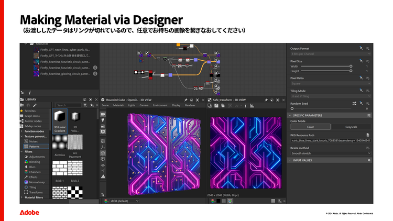
Task: Click the highlighted cube icon in 3D view sidebar
Action: (x=103, y=153)
